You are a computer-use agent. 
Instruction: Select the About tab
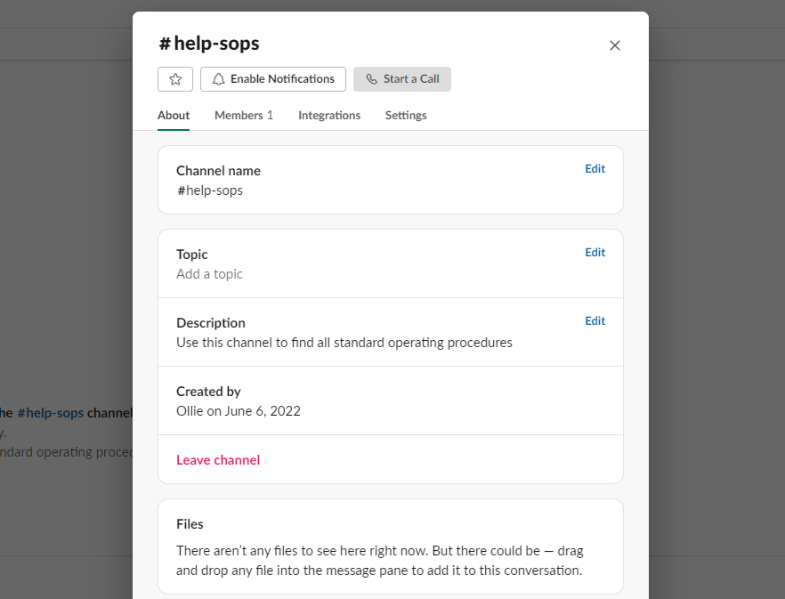pos(173,115)
